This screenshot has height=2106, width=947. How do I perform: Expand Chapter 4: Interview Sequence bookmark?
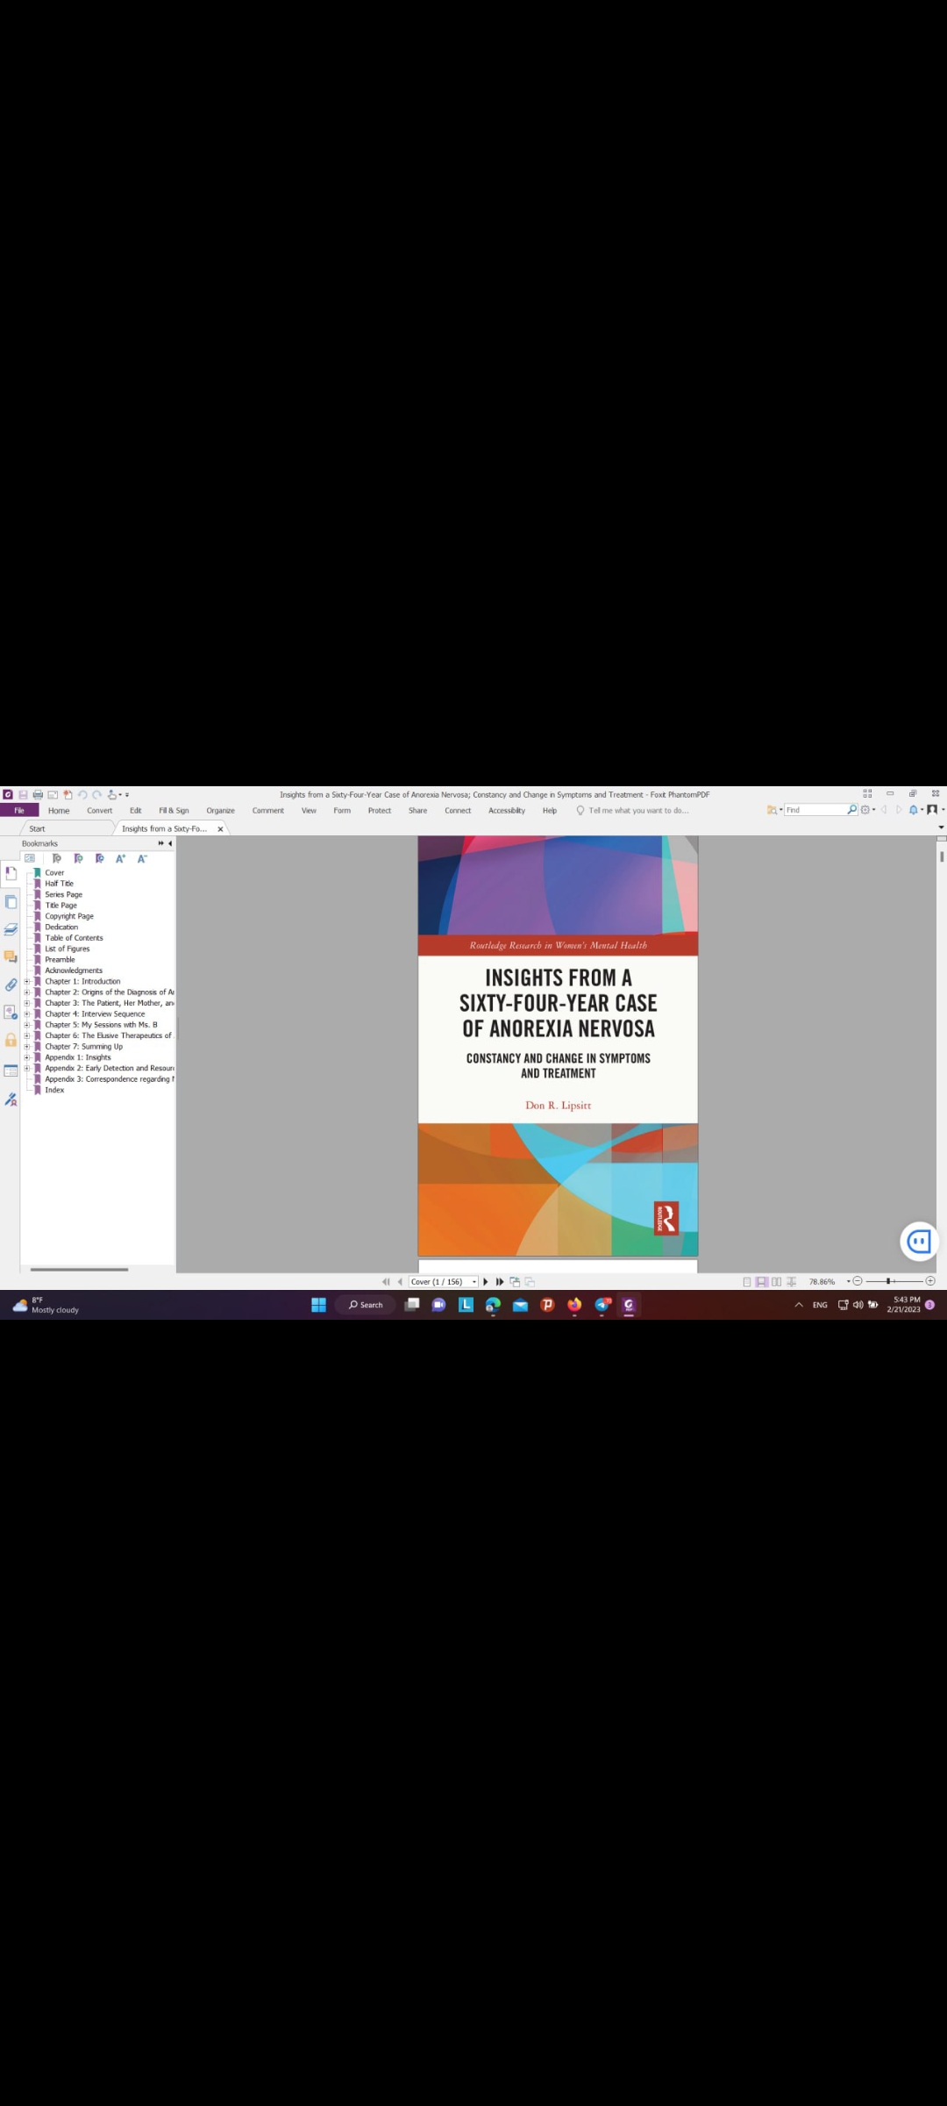point(26,1014)
